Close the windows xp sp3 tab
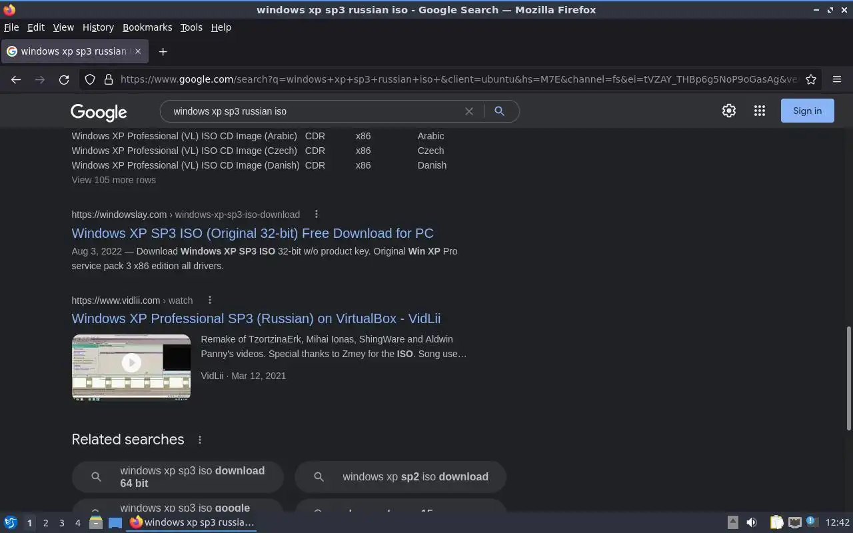The image size is (853, 533). tap(137, 51)
